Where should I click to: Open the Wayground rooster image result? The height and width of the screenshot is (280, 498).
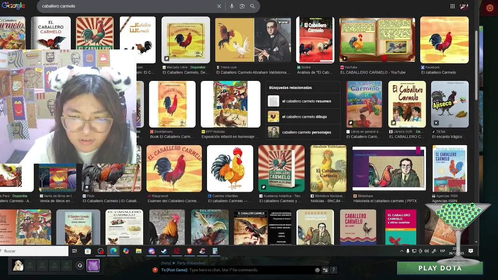point(174,168)
